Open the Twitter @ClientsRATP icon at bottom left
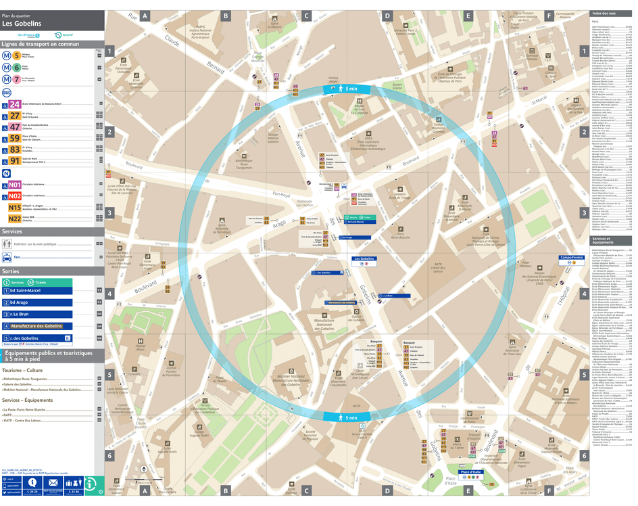 (5, 491)
